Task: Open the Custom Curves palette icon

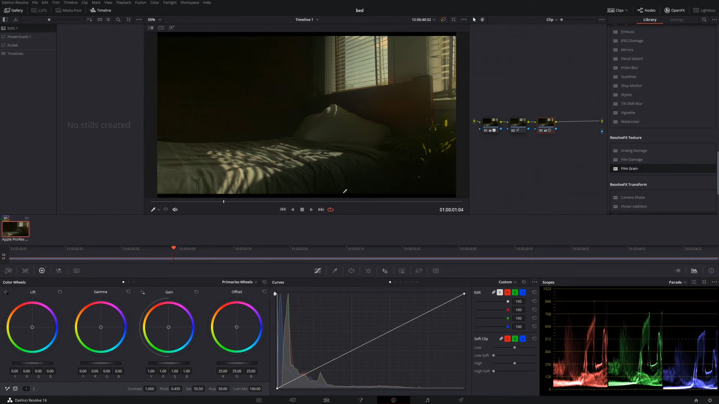Action: coord(318,270)
